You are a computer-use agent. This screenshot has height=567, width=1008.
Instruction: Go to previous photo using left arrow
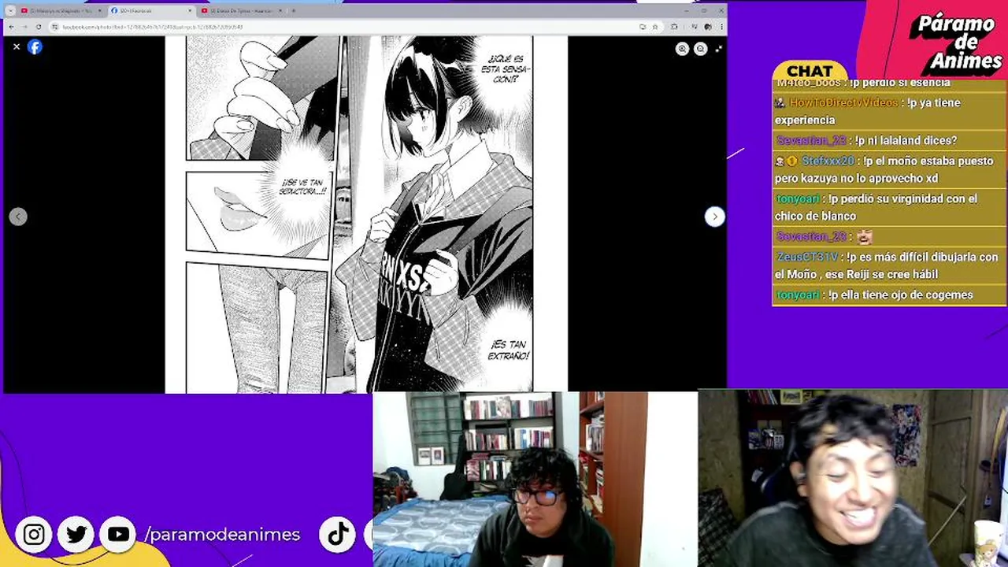click(18, 217)
